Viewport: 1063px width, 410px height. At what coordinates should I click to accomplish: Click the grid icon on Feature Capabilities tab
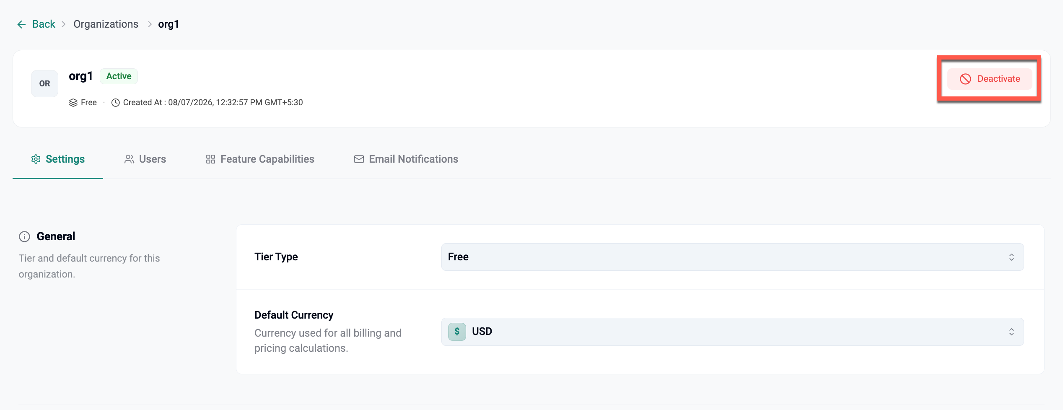point(210,159)
